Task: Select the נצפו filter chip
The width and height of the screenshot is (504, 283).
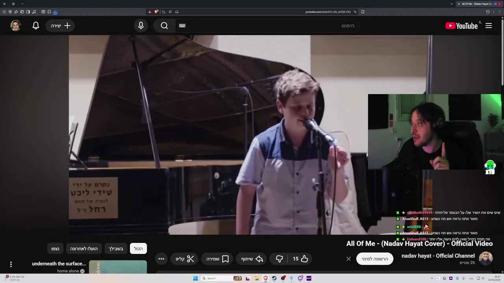Action: [55, 248]
